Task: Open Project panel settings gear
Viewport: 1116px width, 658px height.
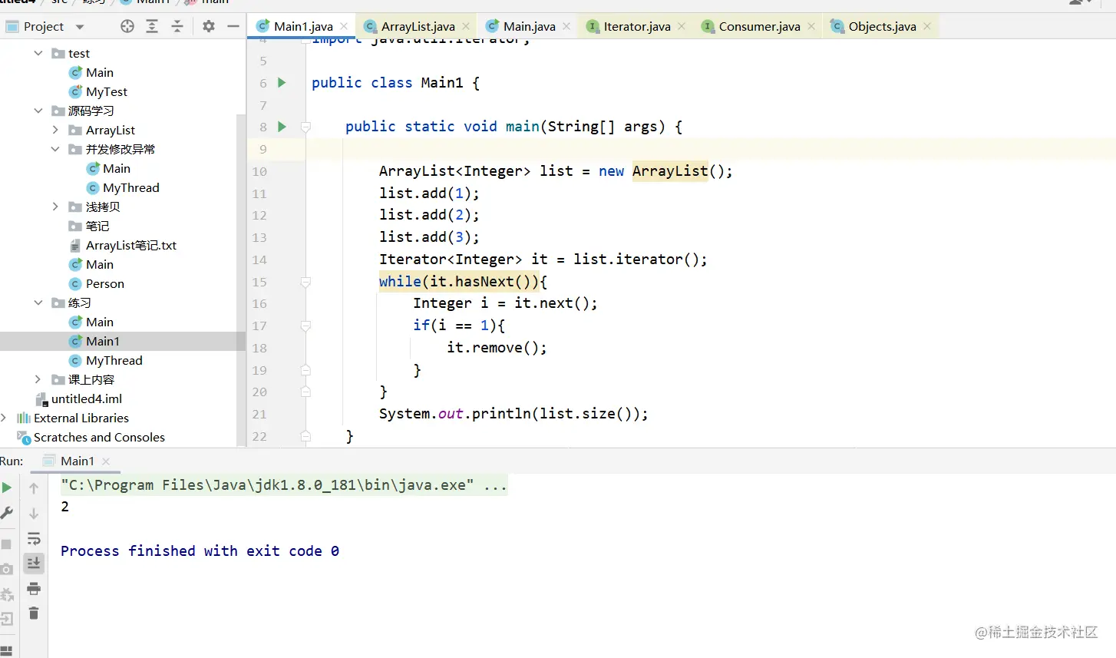Action: pyautogui.click(x=209, y=27)
